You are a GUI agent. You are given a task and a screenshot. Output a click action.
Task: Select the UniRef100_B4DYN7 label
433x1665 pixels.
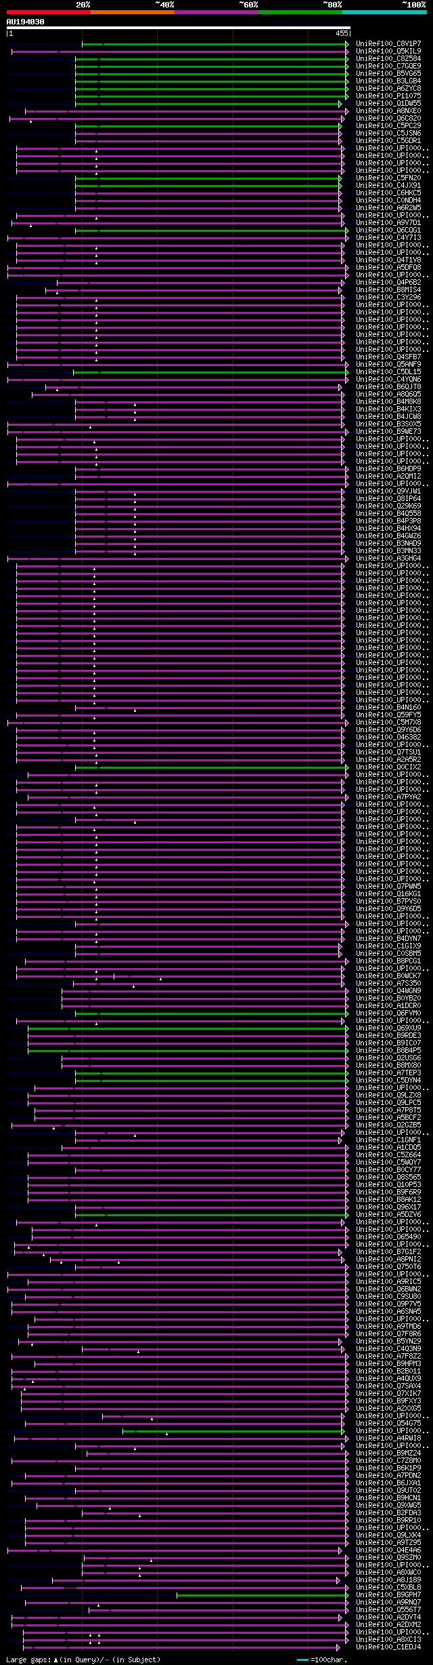click(388, 938)
